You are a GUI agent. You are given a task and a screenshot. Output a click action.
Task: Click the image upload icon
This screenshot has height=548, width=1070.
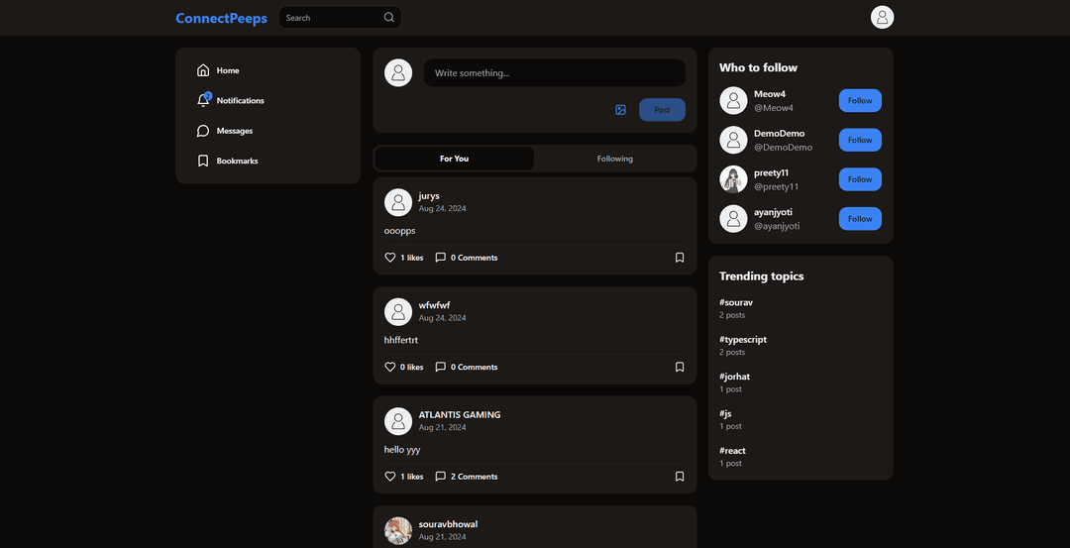click(620, 110)
